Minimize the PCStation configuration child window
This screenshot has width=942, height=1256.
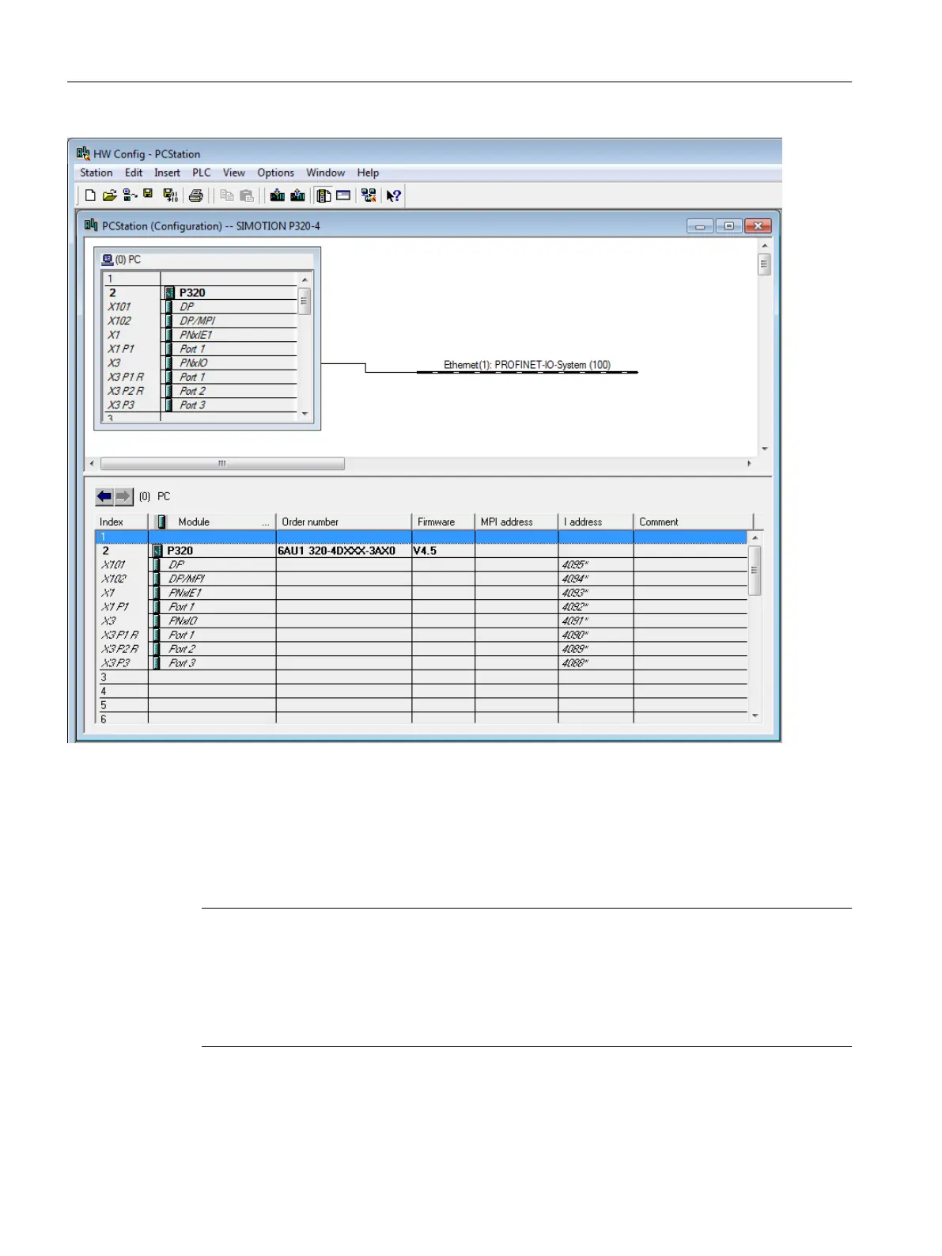point(700,226)
